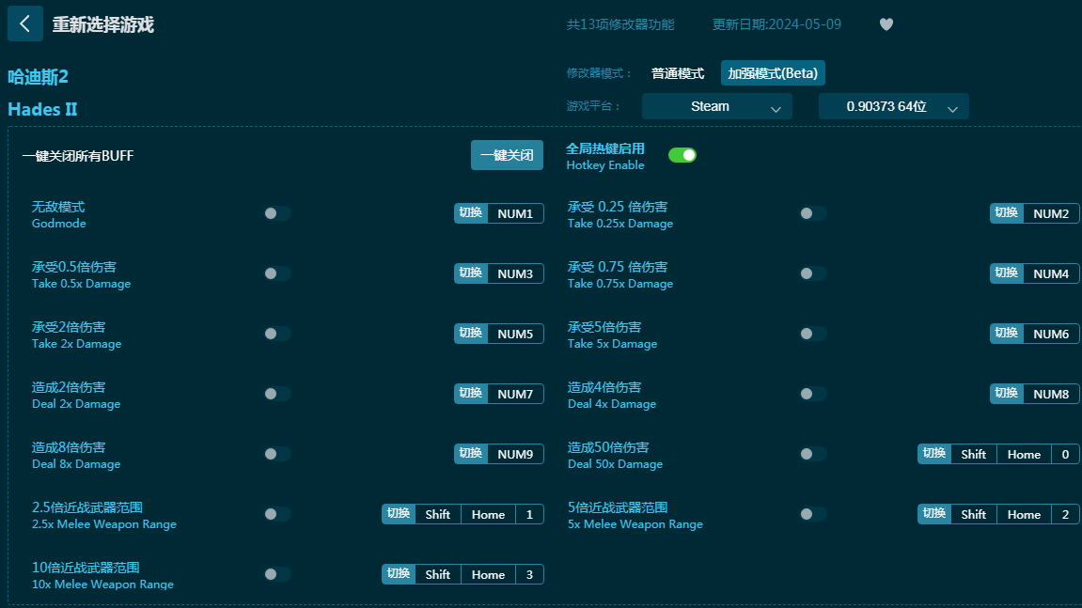Image resolution: width=1082 pixels, height=608 pixels.
Task: Click Home key of 2.5x Melee hotkey
Action: click(x=488, y=514)
